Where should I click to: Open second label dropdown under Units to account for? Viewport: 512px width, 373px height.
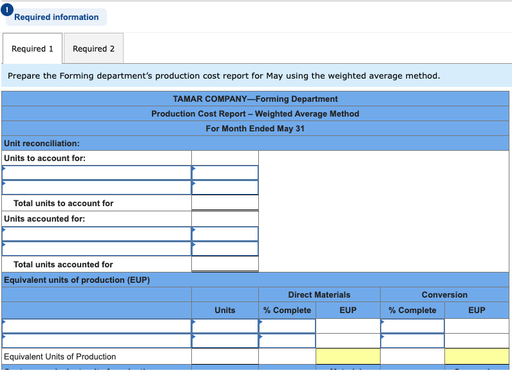pos(97,187)
